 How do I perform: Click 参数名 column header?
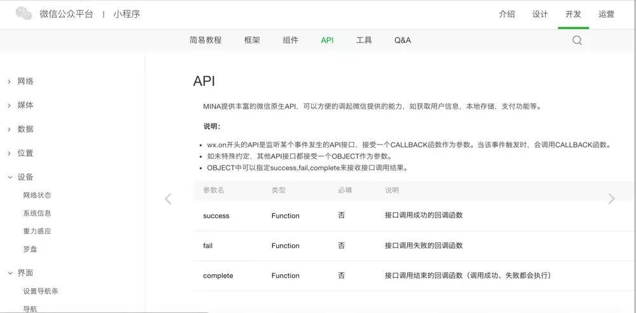pyautogui.click(x=213, y=190)
